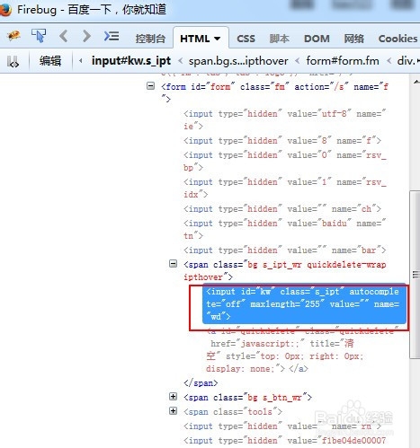Collapse the span quickdelete-wrap node

tap(173, 264)
